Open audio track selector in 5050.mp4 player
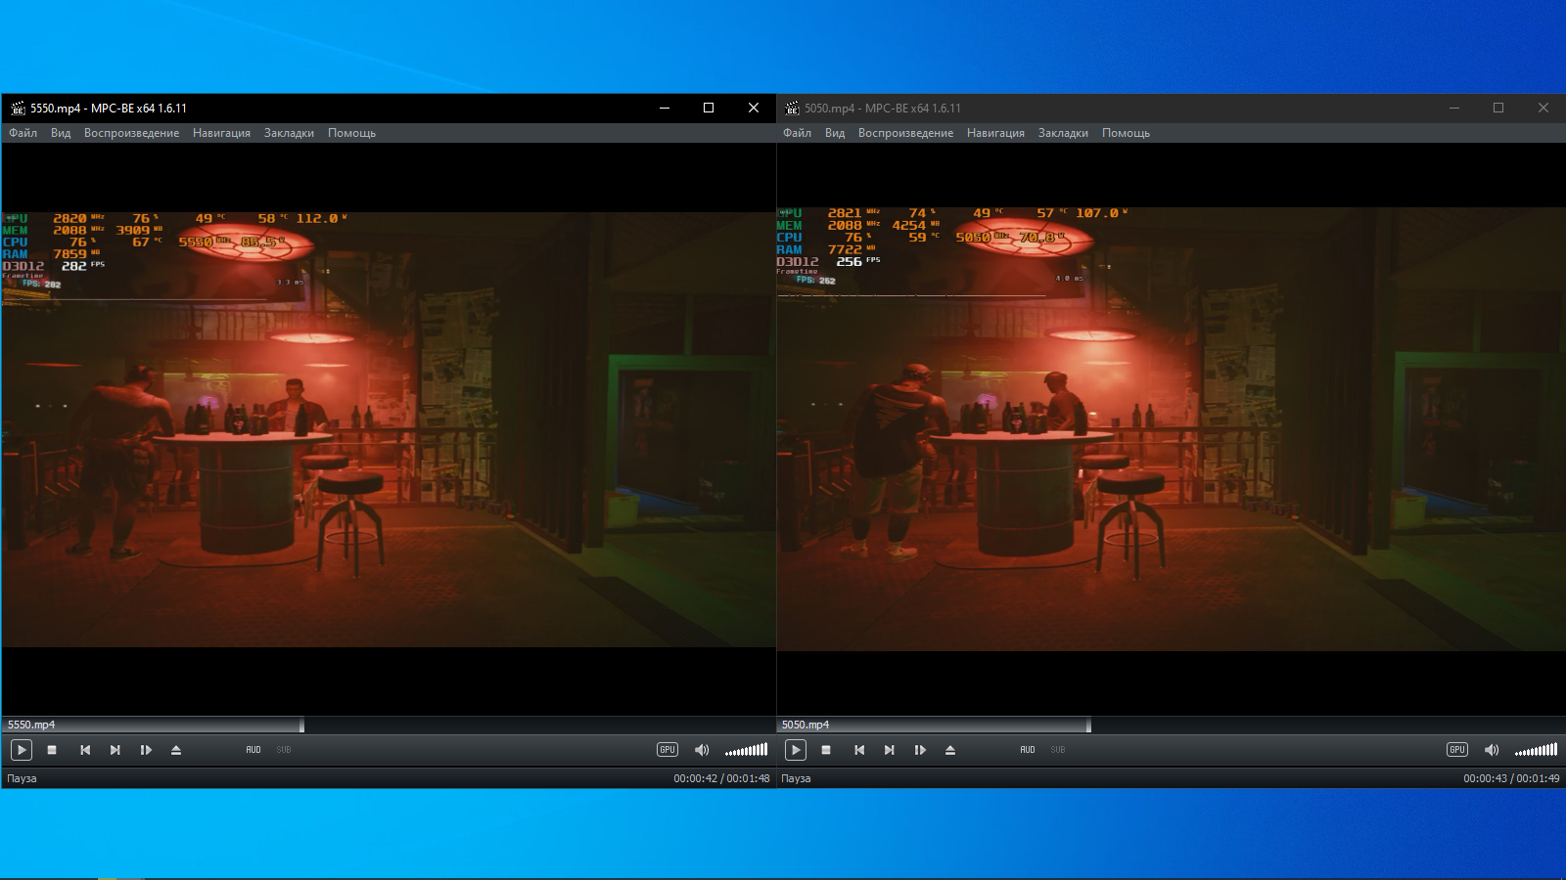This screenshot has height=880, width=1566. pyautogui.click(x=1028, y=750)
